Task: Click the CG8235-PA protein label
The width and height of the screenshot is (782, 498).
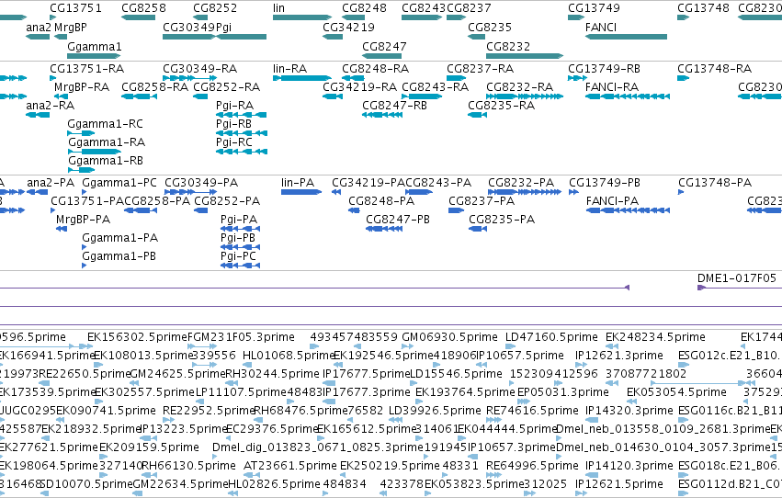Action: 502,220
